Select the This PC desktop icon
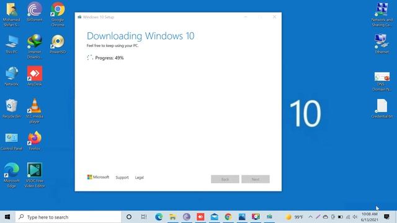The width and height of the screenshot is (397, 223). [11, 44]
